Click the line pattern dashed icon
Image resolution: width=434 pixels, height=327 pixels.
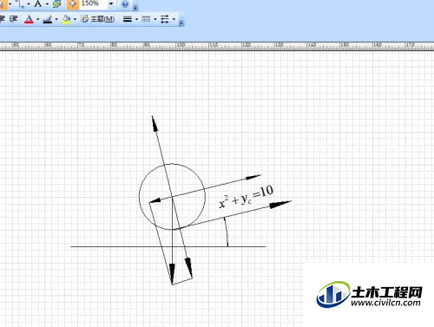[146, 19]
